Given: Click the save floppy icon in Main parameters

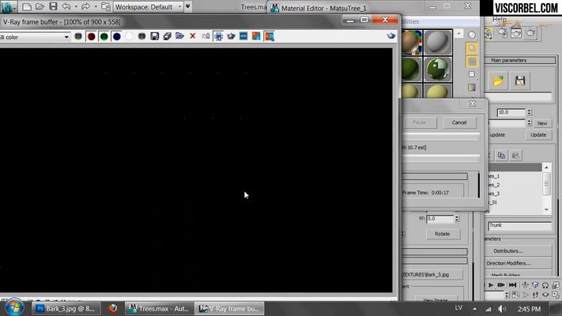Looking at the screenshot, I should [520, 81].
